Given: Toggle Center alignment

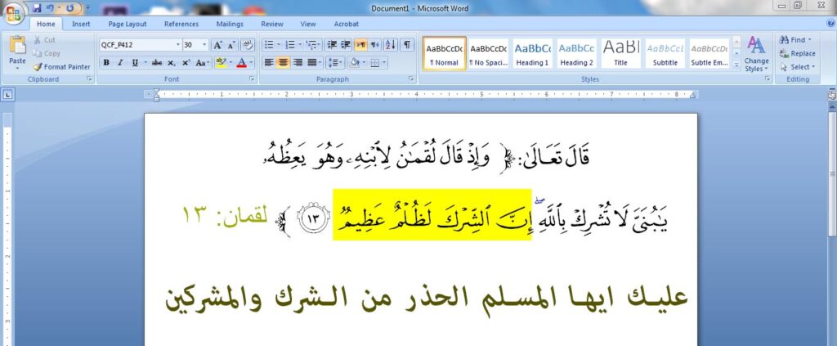Looking at the screenshot, I should [x=284, y=62].
